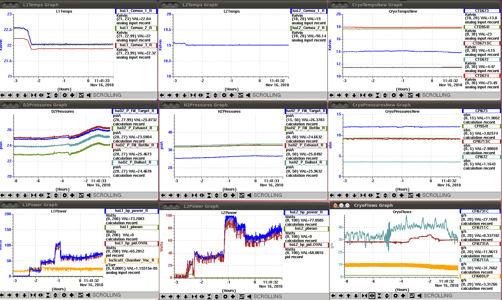Click circle auto-scale icon in CryoTempsNew graph

[394, 95]
